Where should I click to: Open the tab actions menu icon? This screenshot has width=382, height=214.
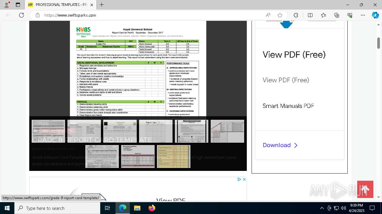click(x=18, y=5)
